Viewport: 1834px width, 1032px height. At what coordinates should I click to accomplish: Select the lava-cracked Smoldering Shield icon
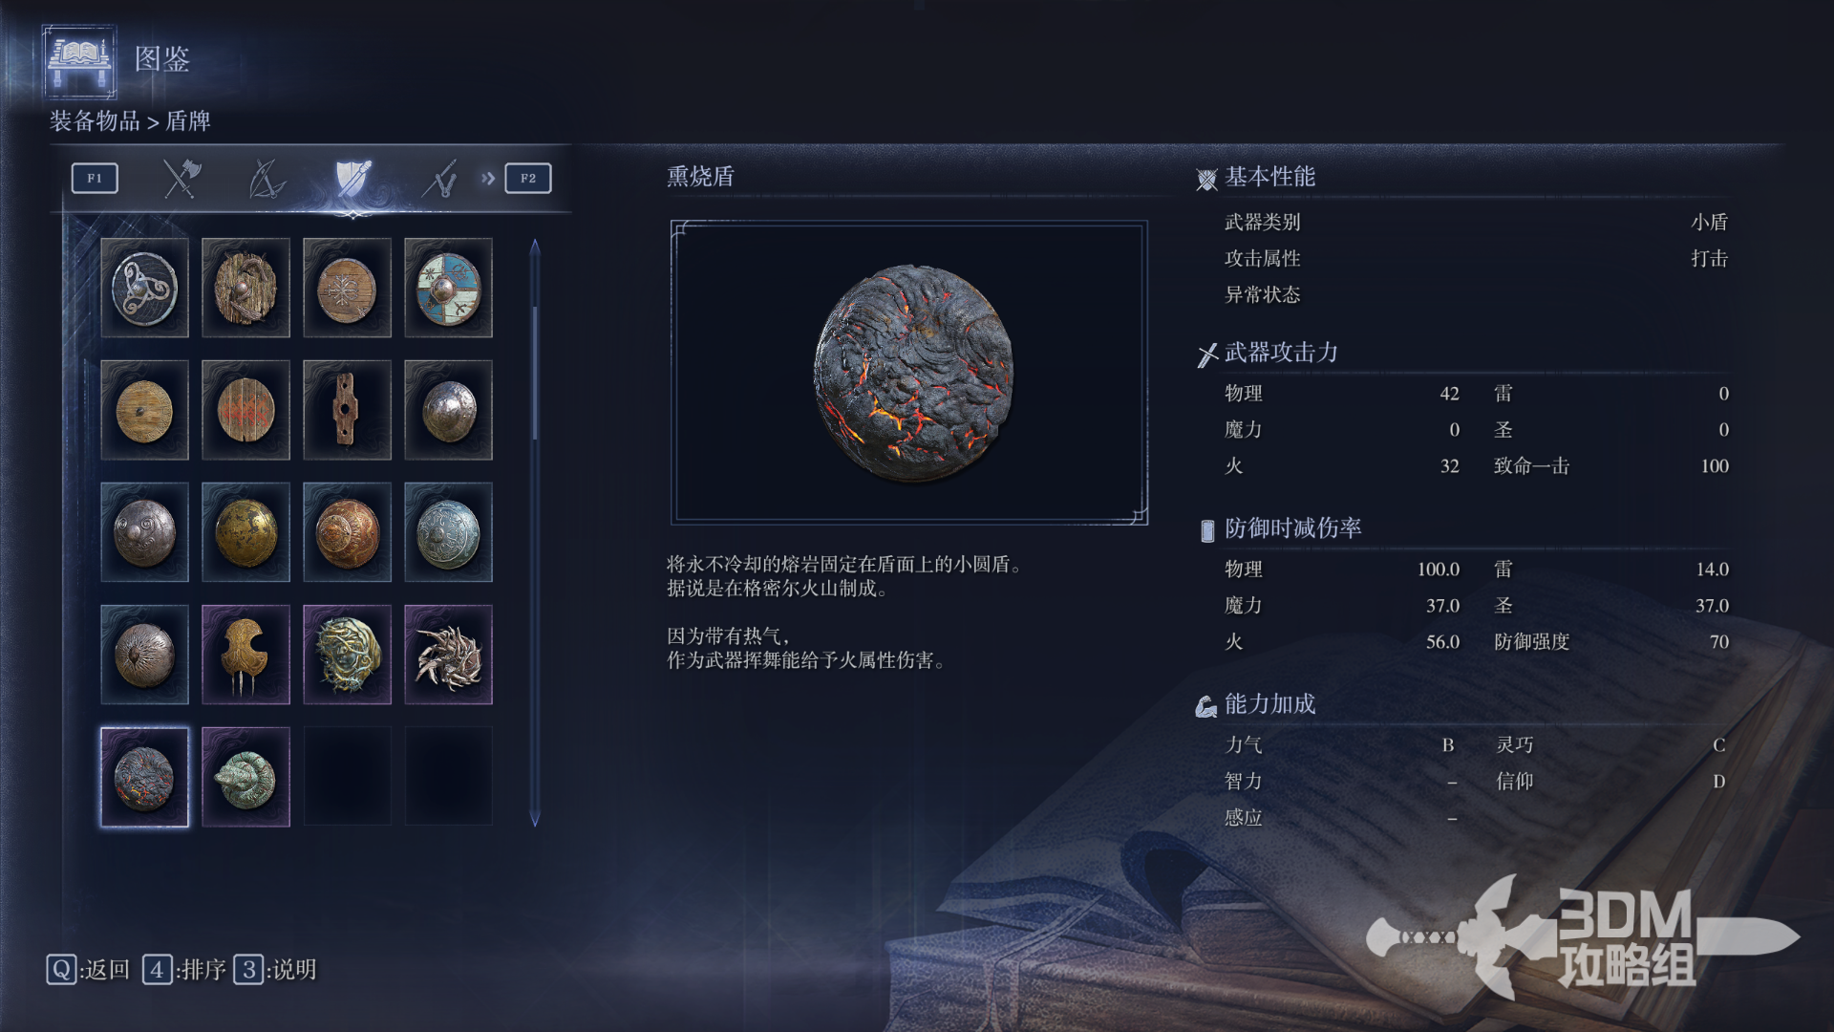point(144,777)
